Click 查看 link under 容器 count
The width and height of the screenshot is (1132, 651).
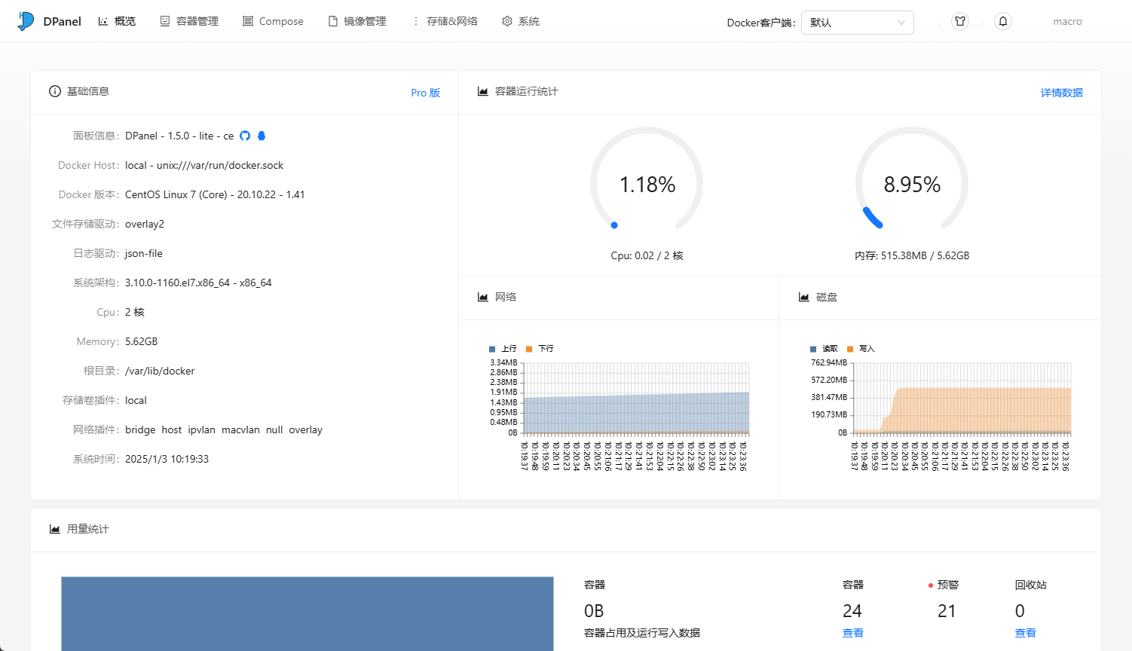pos(852,633)
